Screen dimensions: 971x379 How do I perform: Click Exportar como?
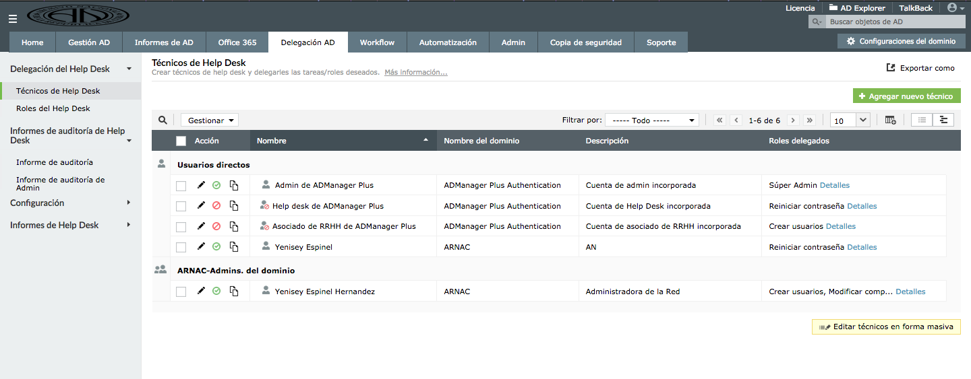(x=920, y=67)
